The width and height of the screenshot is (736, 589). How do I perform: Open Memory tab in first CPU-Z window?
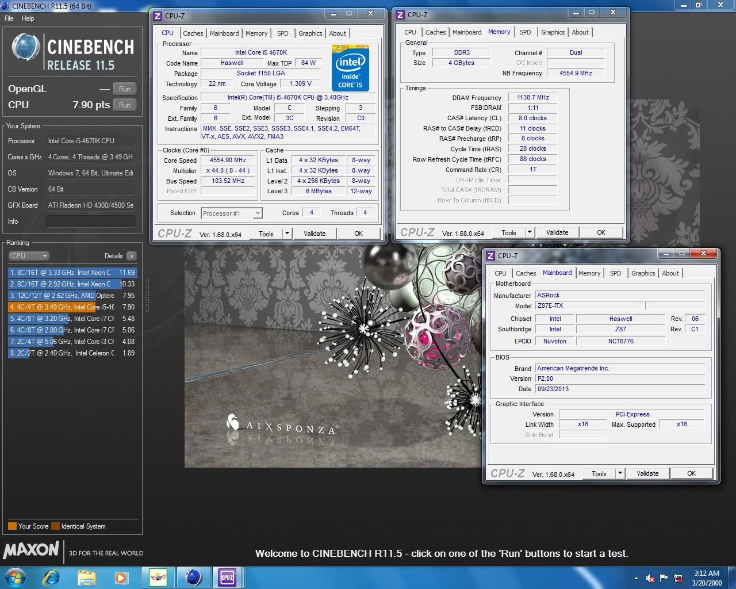[x=256, y=33]
